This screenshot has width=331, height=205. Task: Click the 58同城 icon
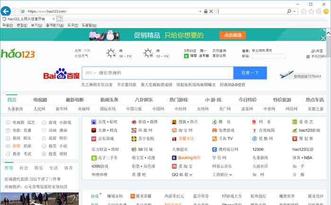pos(134,149)
